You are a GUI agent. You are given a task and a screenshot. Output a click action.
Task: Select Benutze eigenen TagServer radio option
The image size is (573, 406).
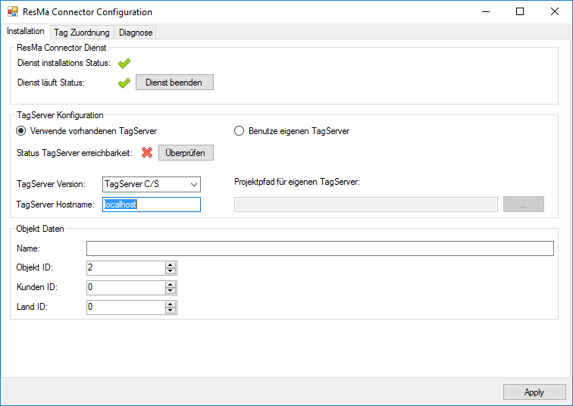click(238, 131)
